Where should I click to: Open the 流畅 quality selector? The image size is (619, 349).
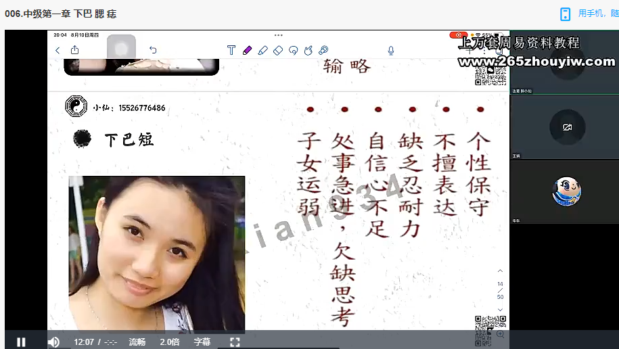pyautogui.click(x=137, y=342)
